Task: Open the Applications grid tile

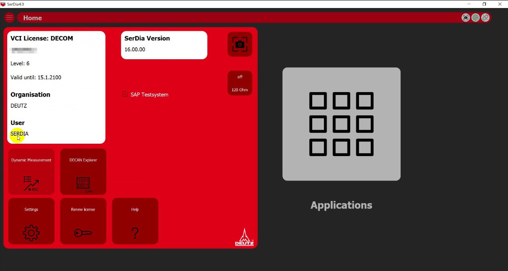Action: (x=341, y=124)
